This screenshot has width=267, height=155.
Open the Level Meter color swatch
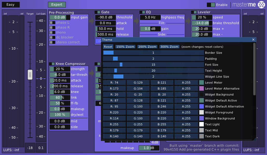201,83
